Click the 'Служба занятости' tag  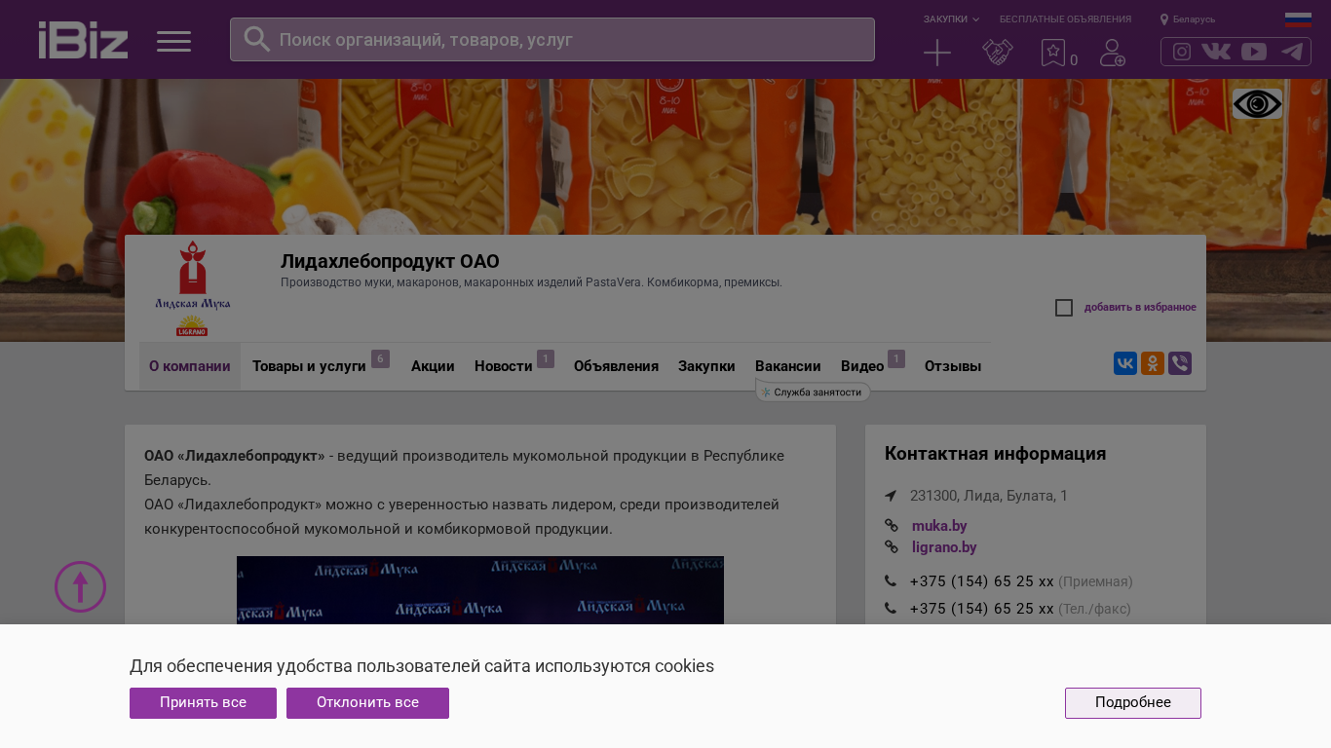[813, 393]
